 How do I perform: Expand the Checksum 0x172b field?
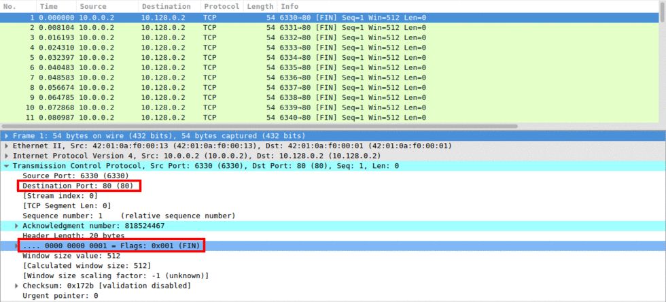tap(17, 286)
